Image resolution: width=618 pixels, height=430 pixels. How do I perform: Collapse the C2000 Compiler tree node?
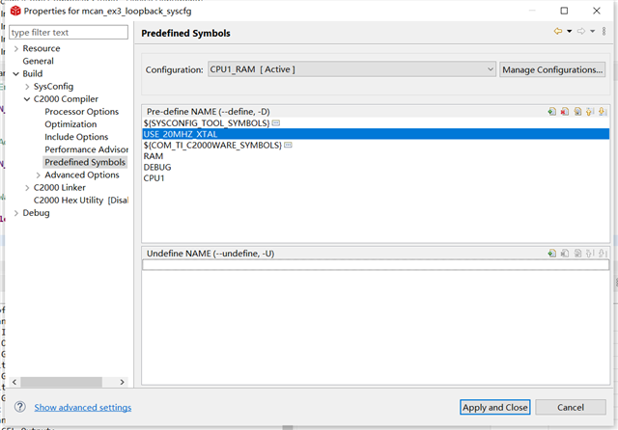pyautogui.click(x=27, y=99)
